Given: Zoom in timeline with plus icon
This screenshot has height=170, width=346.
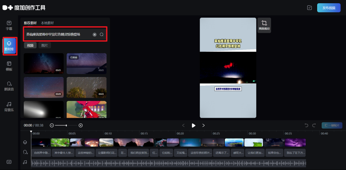Looking at the screenshot, I should (x=81, y=125).
